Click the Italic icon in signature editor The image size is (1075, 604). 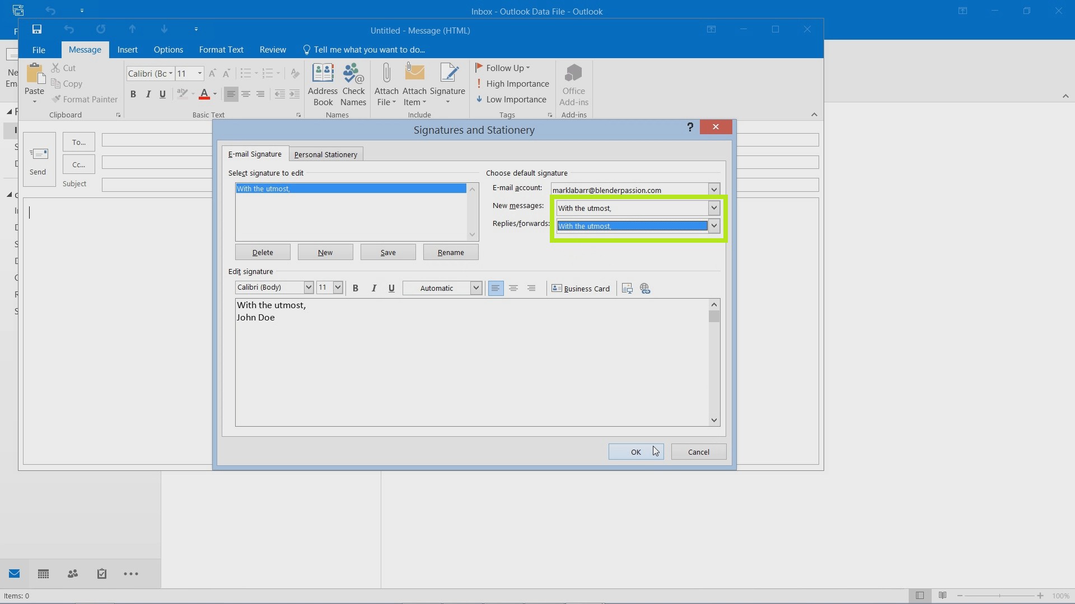[373, 287]
